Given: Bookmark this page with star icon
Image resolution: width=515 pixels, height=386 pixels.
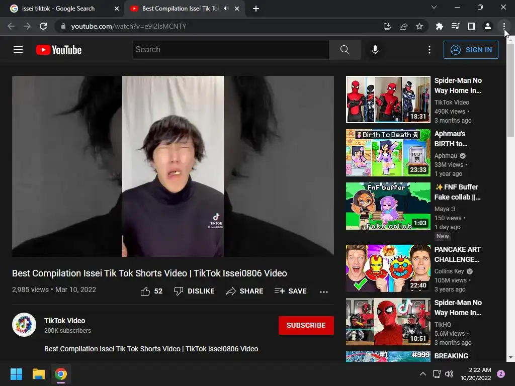Looking at the screenshot, I should 419,26.
